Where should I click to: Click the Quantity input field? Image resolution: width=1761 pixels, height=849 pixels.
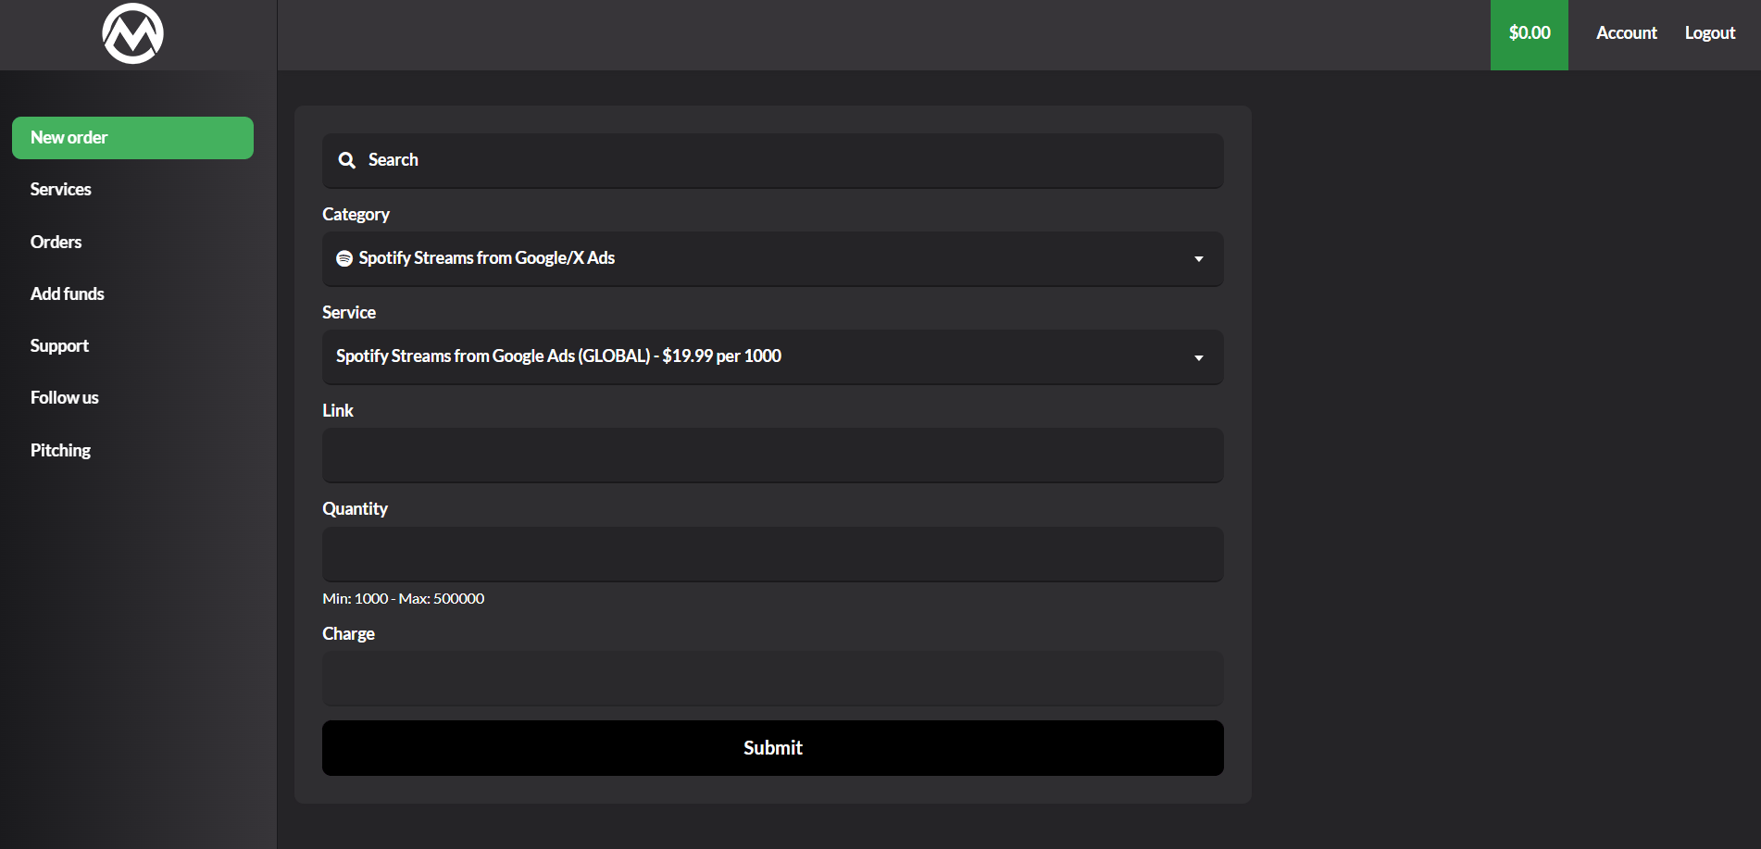[x=772, y=554]
